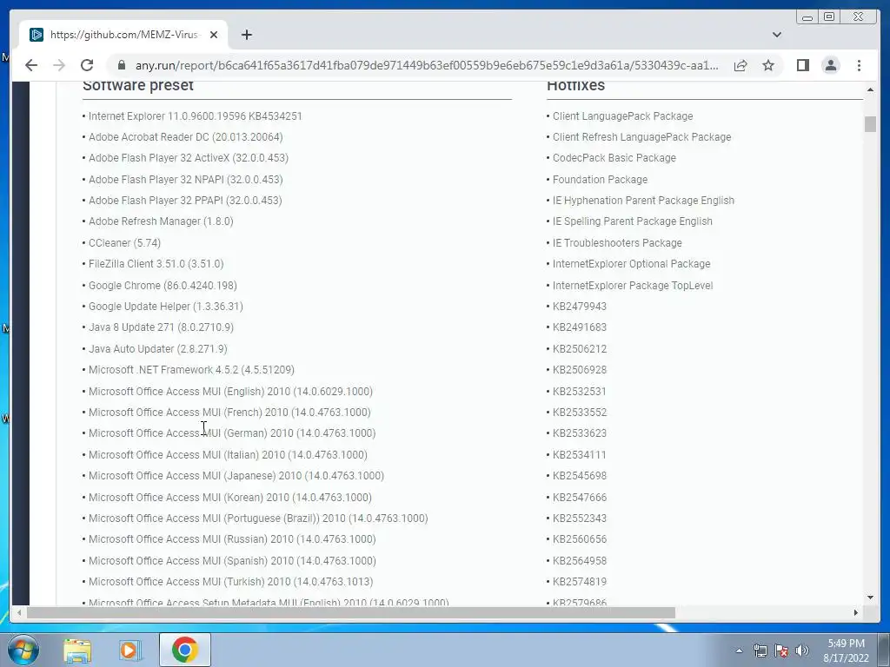Reload the any.run report page
The image size is (890, 667).
(x=87, y=65)
